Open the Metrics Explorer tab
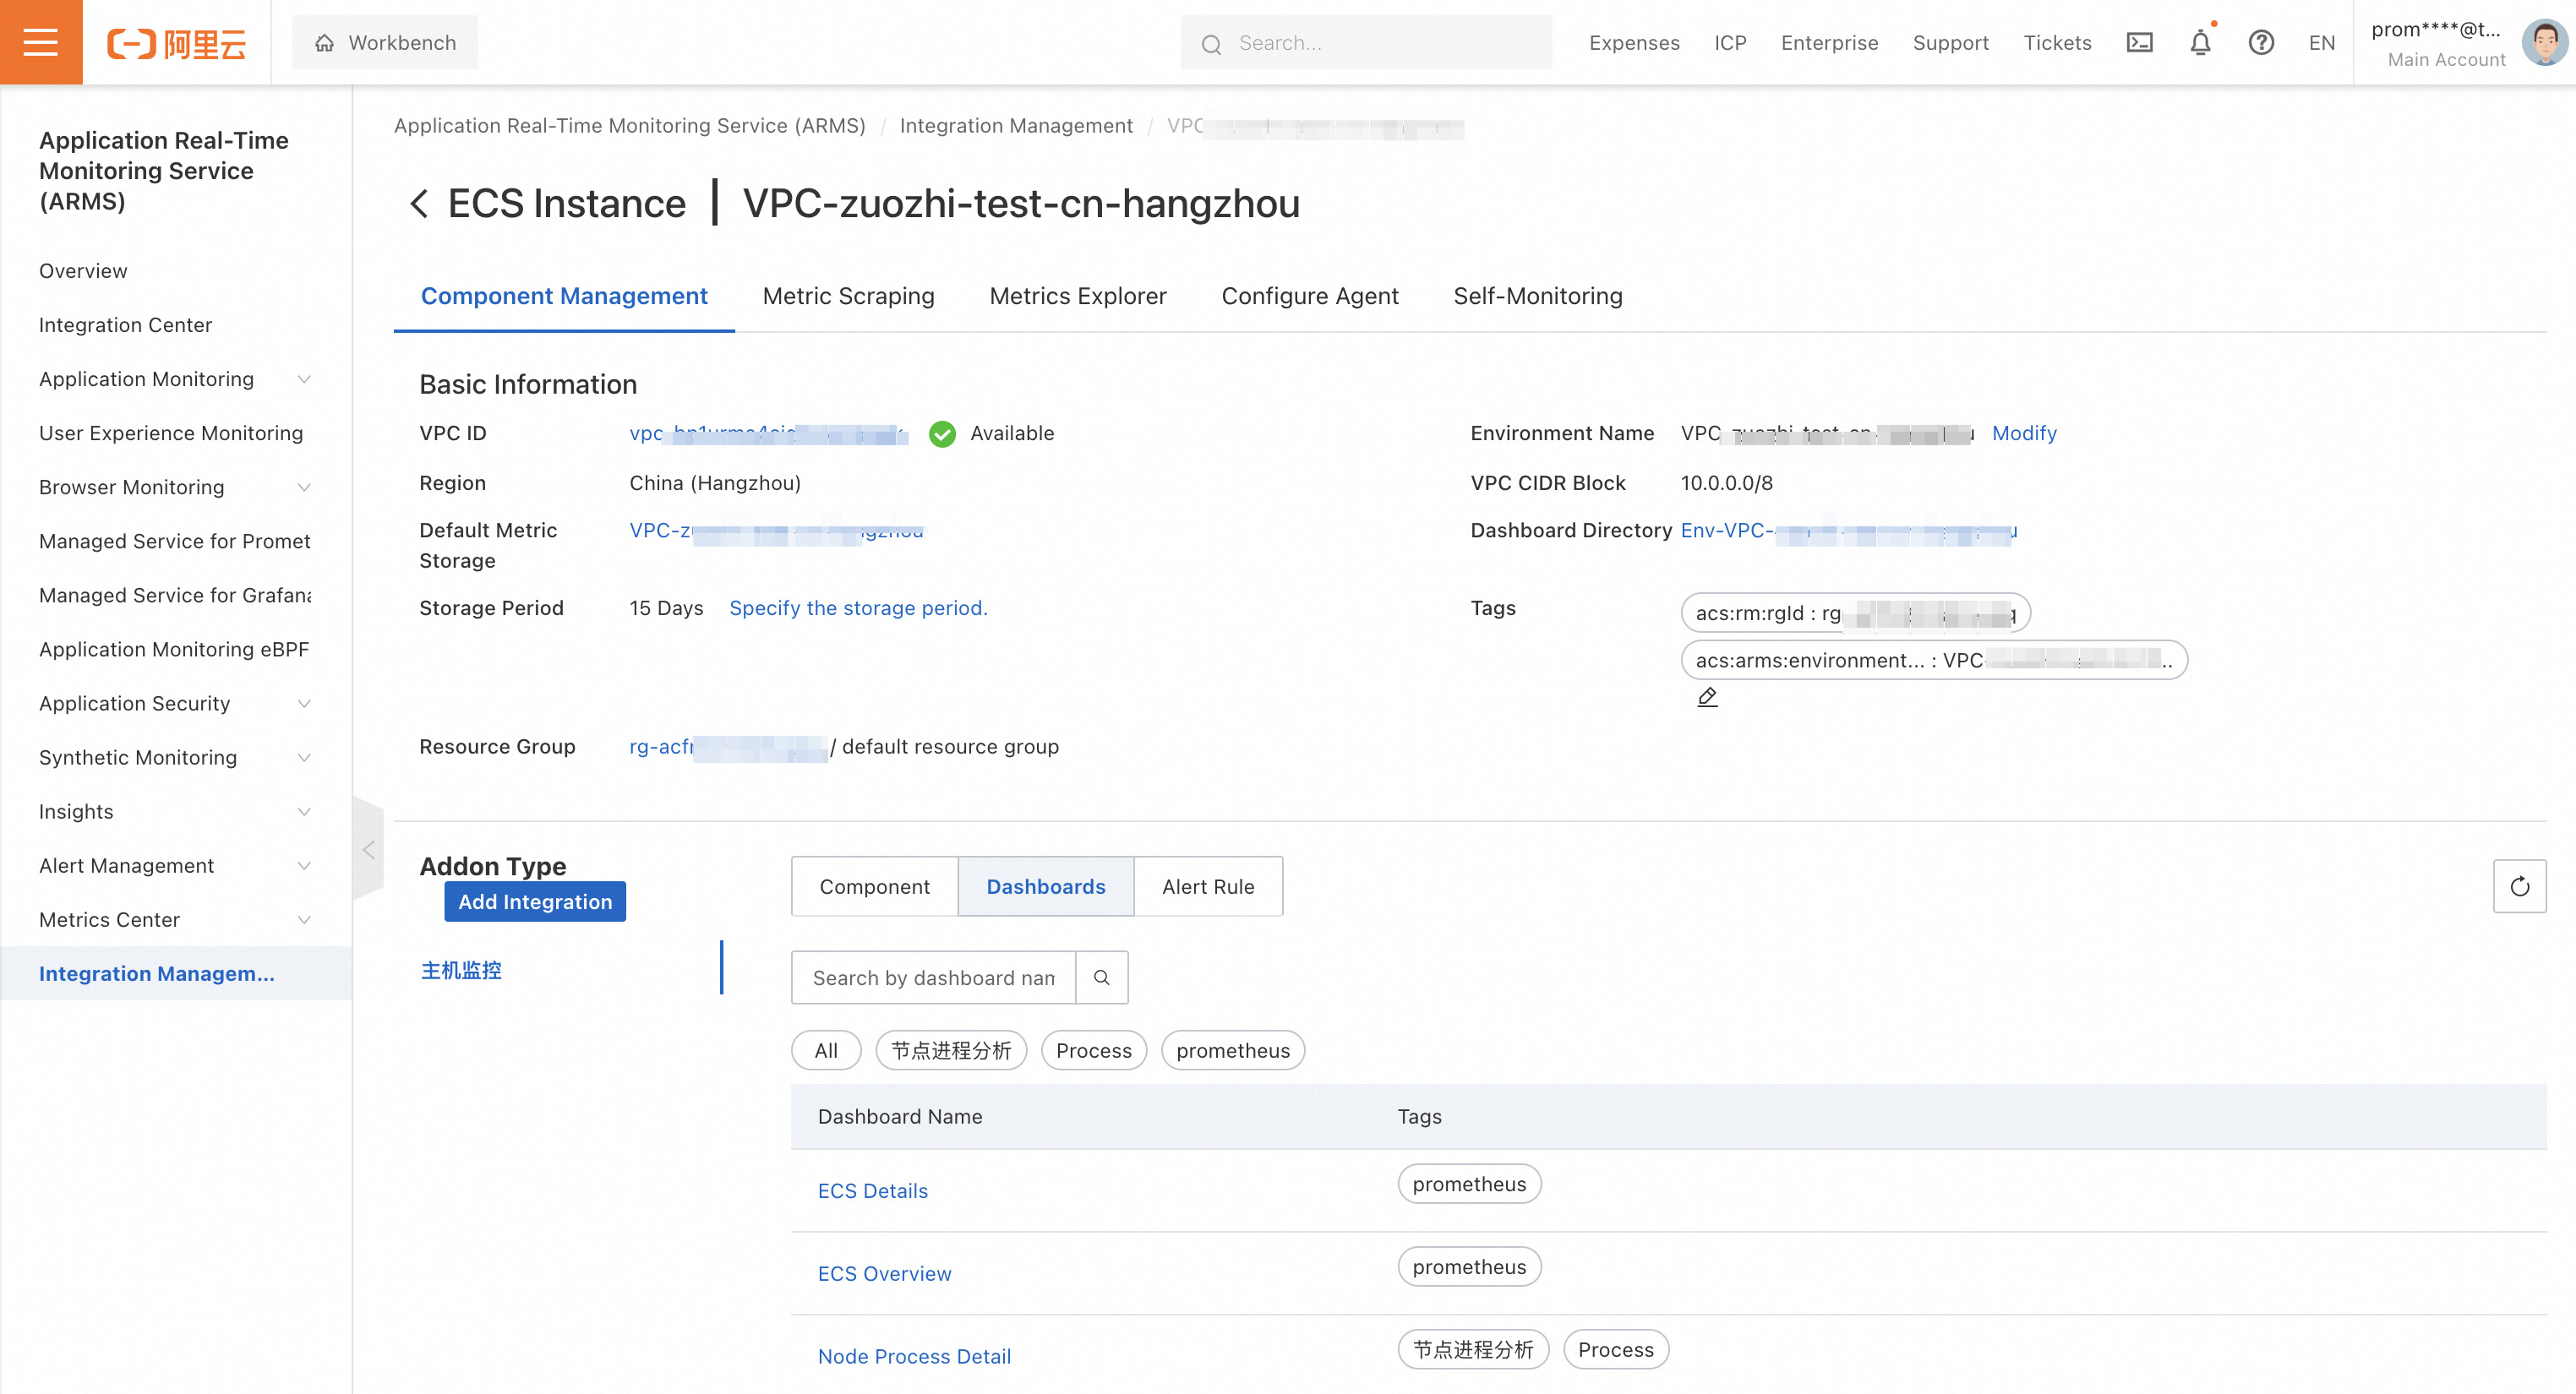The image size is (2576, 1394). (x=1077, y=296)
